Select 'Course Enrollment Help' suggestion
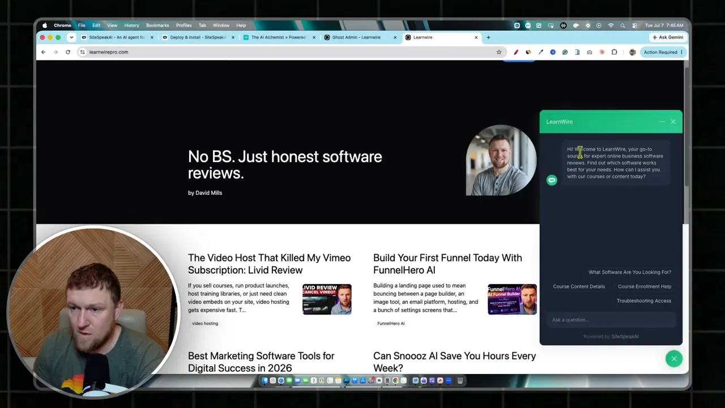Image resolution: width=725 pixels, height=408 pixels. [x=645, y=287]
